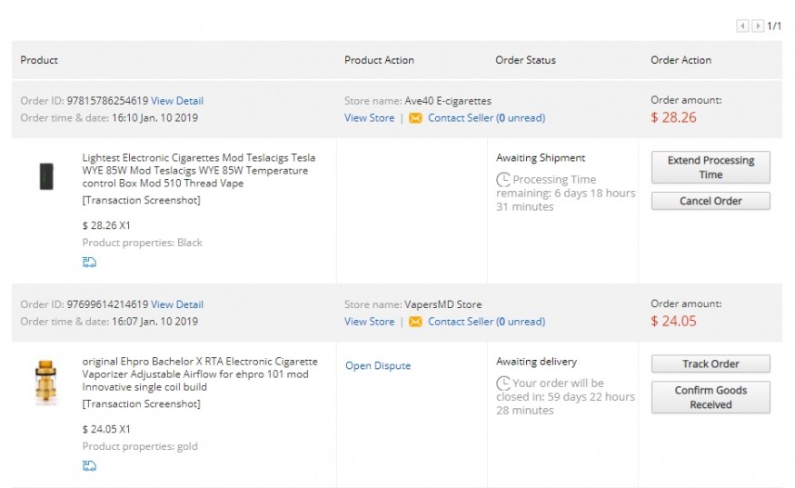The width and height of the screenshot is (795, 488).
Task: View Detail for order 97815786254619
Action: pos(177,101)
